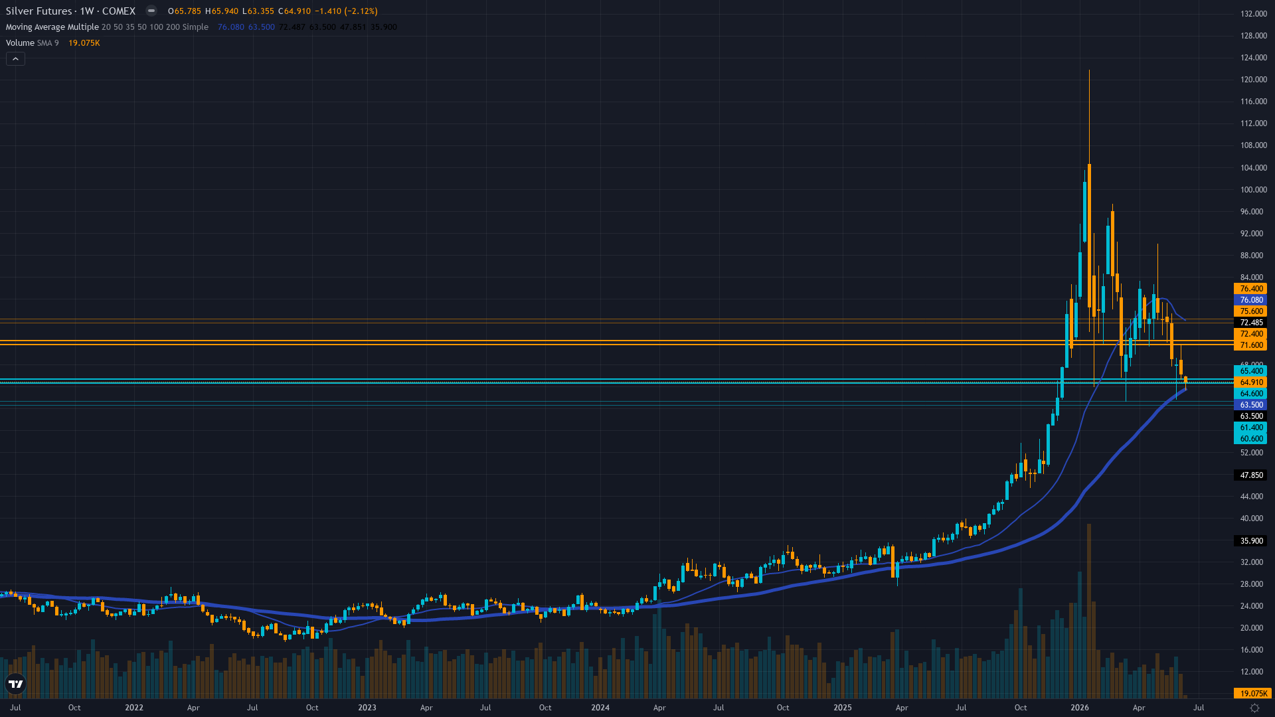Select the cyan 61.400 price label
Viewport: 1275px width, 717px height.
(x=1250, y=428)
